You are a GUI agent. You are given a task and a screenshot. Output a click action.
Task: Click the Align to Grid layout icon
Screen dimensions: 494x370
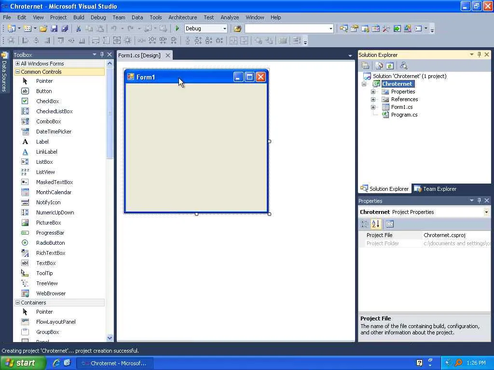[12, 40]
